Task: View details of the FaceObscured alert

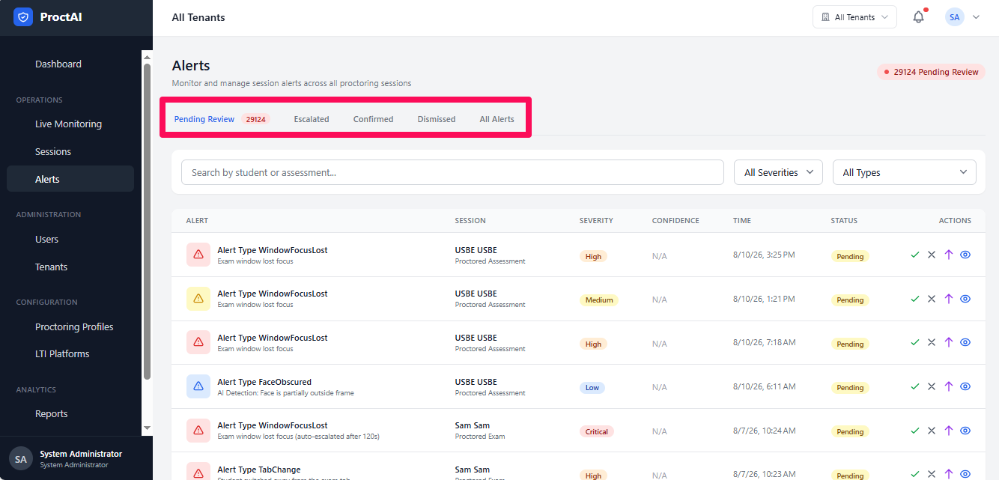Action: (x=965, y=386)
